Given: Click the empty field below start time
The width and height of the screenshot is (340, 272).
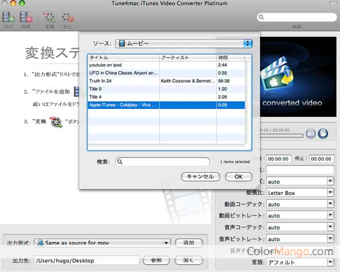Looking at the screenshot, I should tap(300, 170).
